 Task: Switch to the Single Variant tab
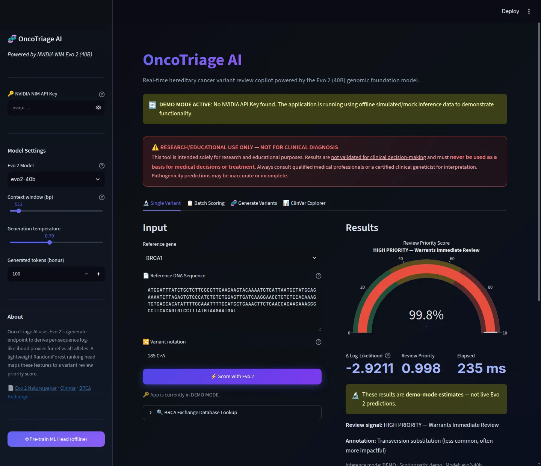[162, 203]
